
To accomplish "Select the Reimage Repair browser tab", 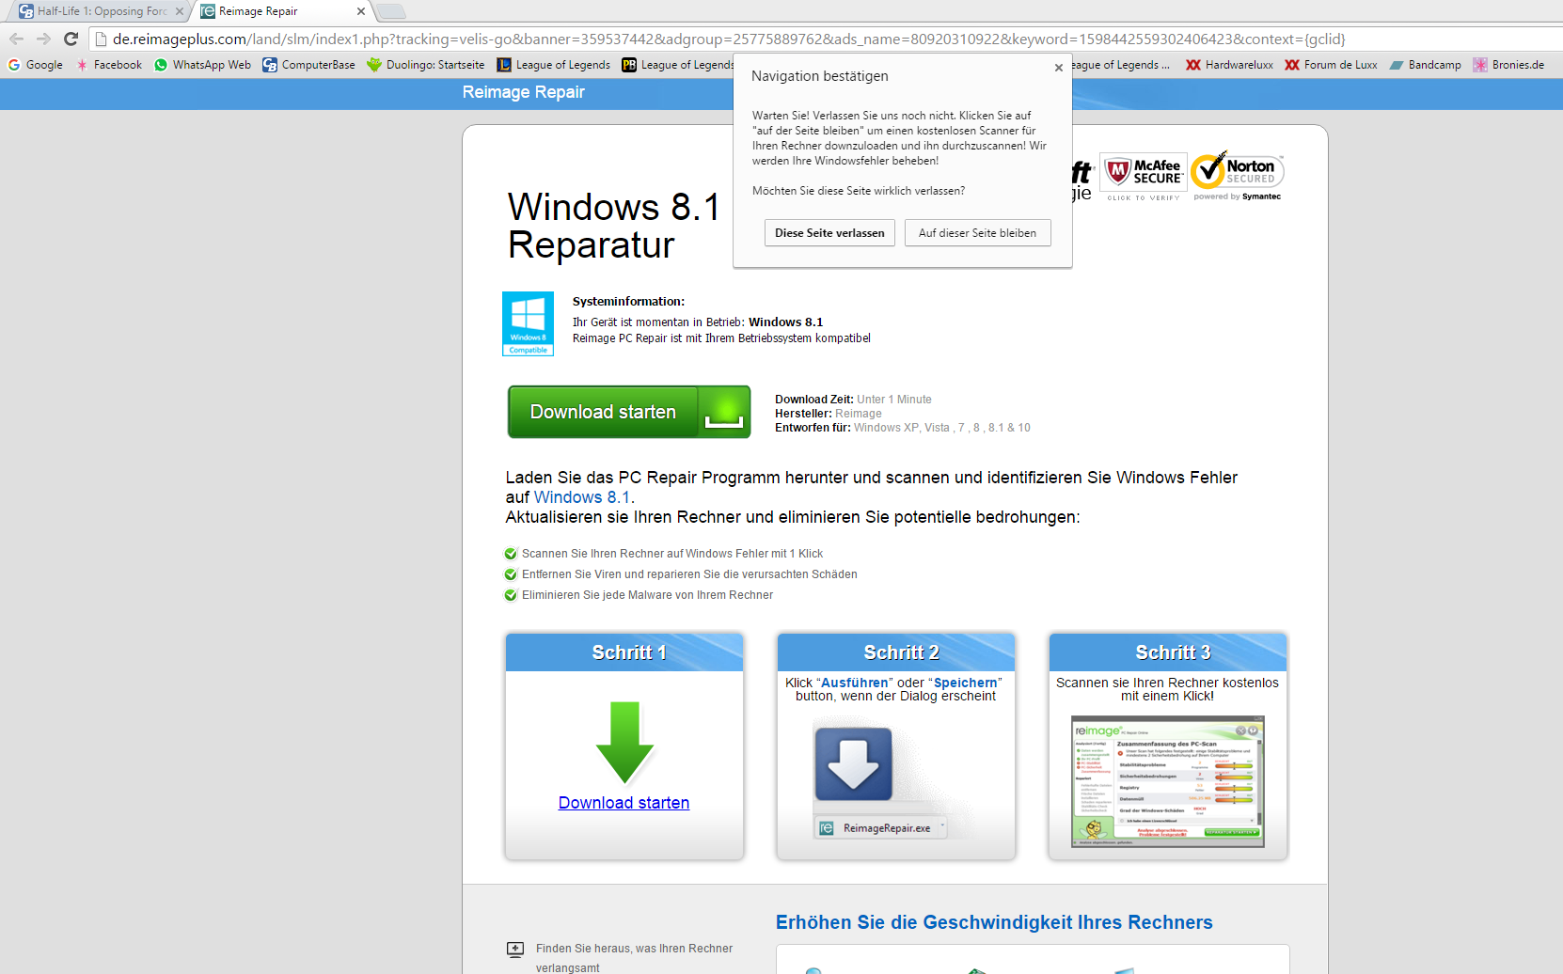I will [x=282, y=11].
